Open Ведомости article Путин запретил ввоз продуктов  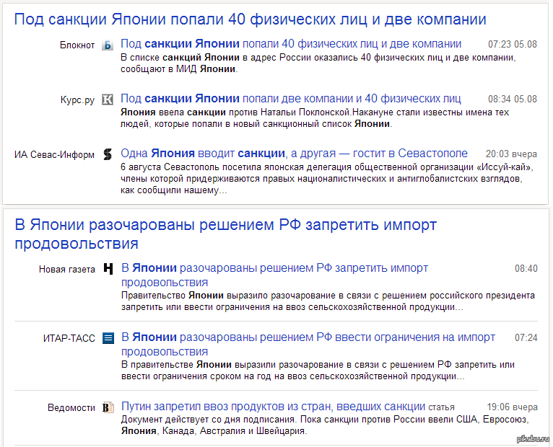tap(273, 406)
